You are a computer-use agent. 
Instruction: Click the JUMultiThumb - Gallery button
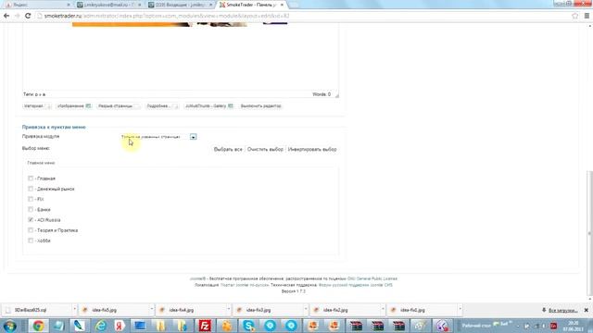click(208, 106)
